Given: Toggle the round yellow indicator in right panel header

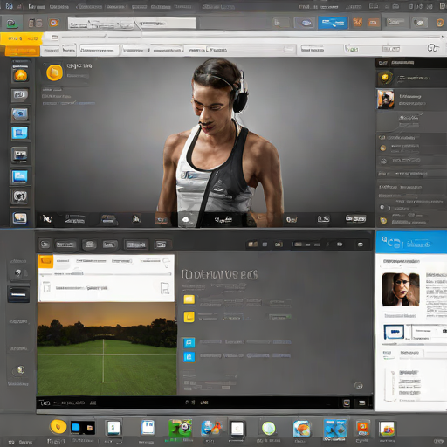Looking at the screenshot, I should tap(385, 78).
